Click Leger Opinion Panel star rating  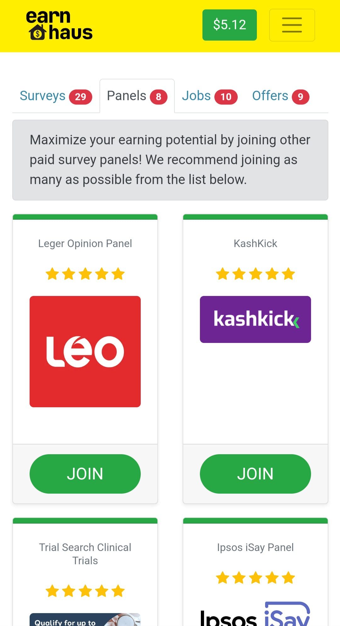click(85, 274)
